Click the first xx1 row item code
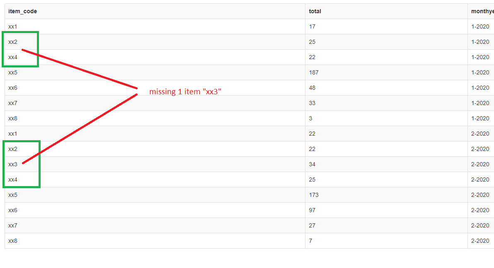The height and width of the screenshot is (268, 494). click(12, 27)
